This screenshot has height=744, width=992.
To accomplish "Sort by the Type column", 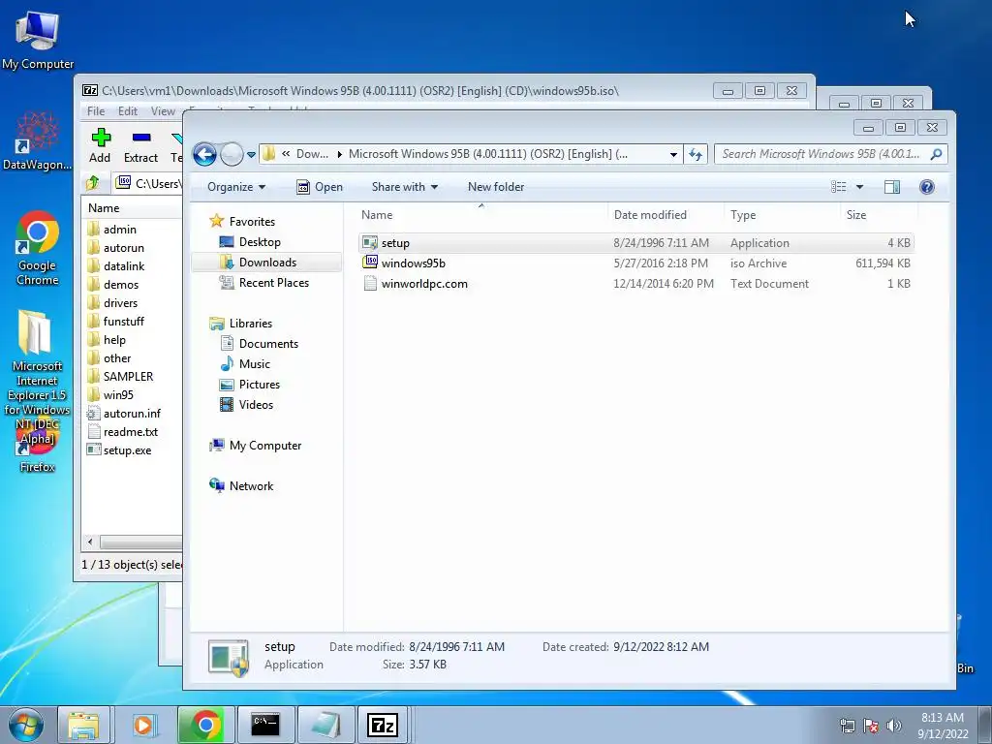I will 782,215.
